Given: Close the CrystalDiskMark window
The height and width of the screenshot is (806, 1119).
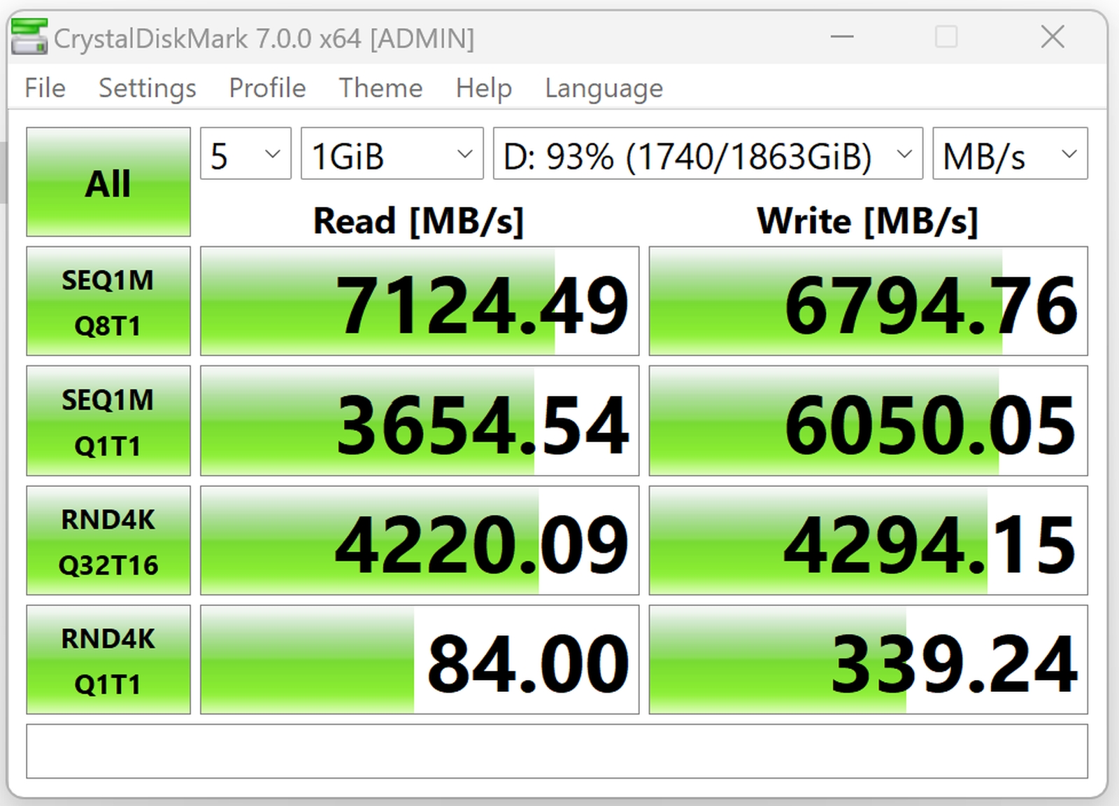Looking at the screenshot, I should pyautogui.click(x=1052, y=36).
